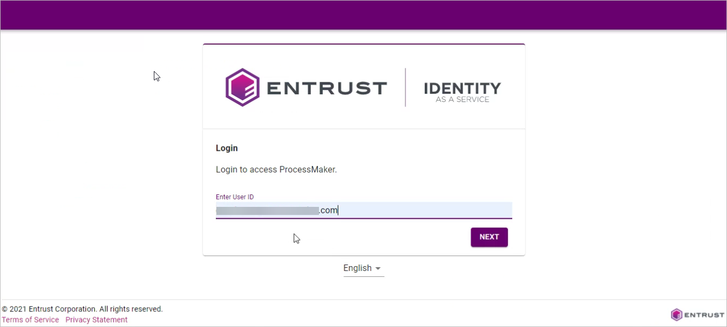Open the Privacy Statement link
The width and height of the screenshot is (727, 327).
pos(97,319)
